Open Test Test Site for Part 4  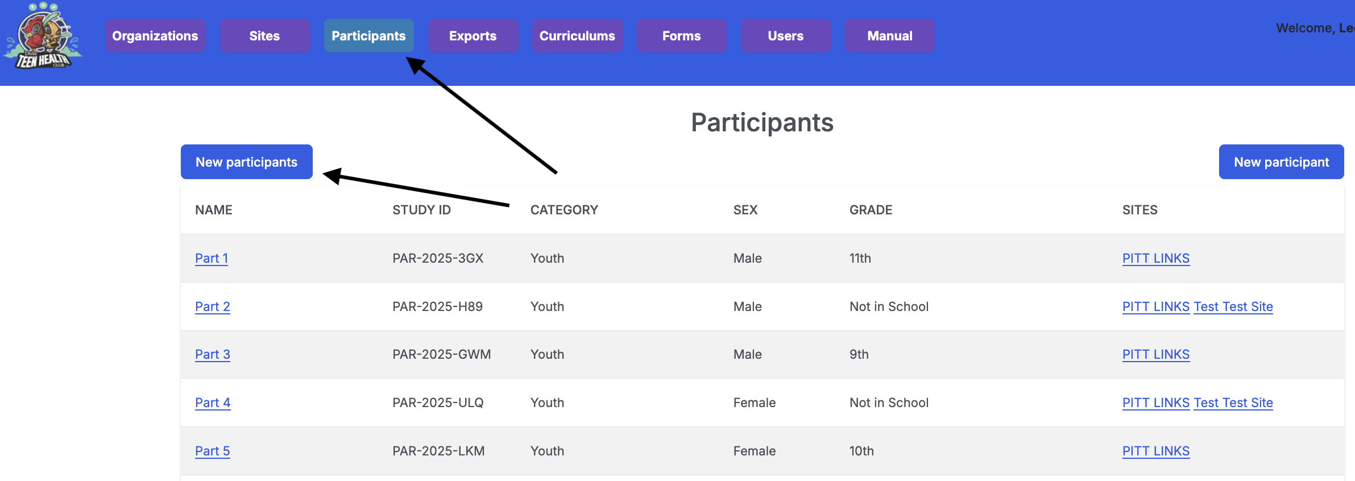1233,403
